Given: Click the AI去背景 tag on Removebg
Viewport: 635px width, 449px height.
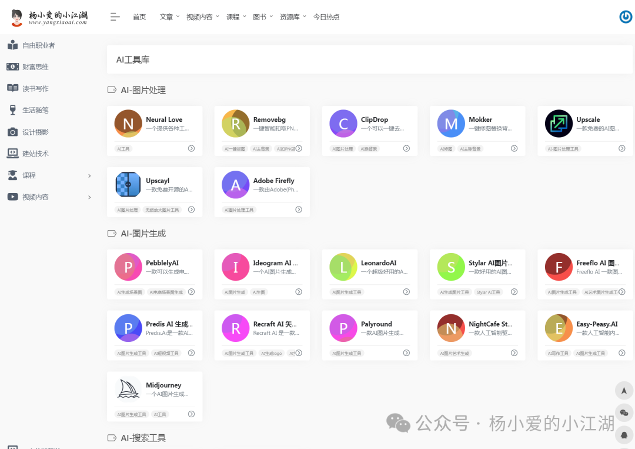Looking at the screenshot, I should pyautogui.click(x=261, y=149).
